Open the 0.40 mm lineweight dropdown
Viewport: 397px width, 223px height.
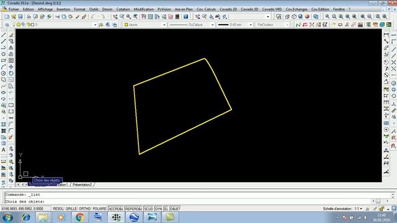tap(251, 25)
